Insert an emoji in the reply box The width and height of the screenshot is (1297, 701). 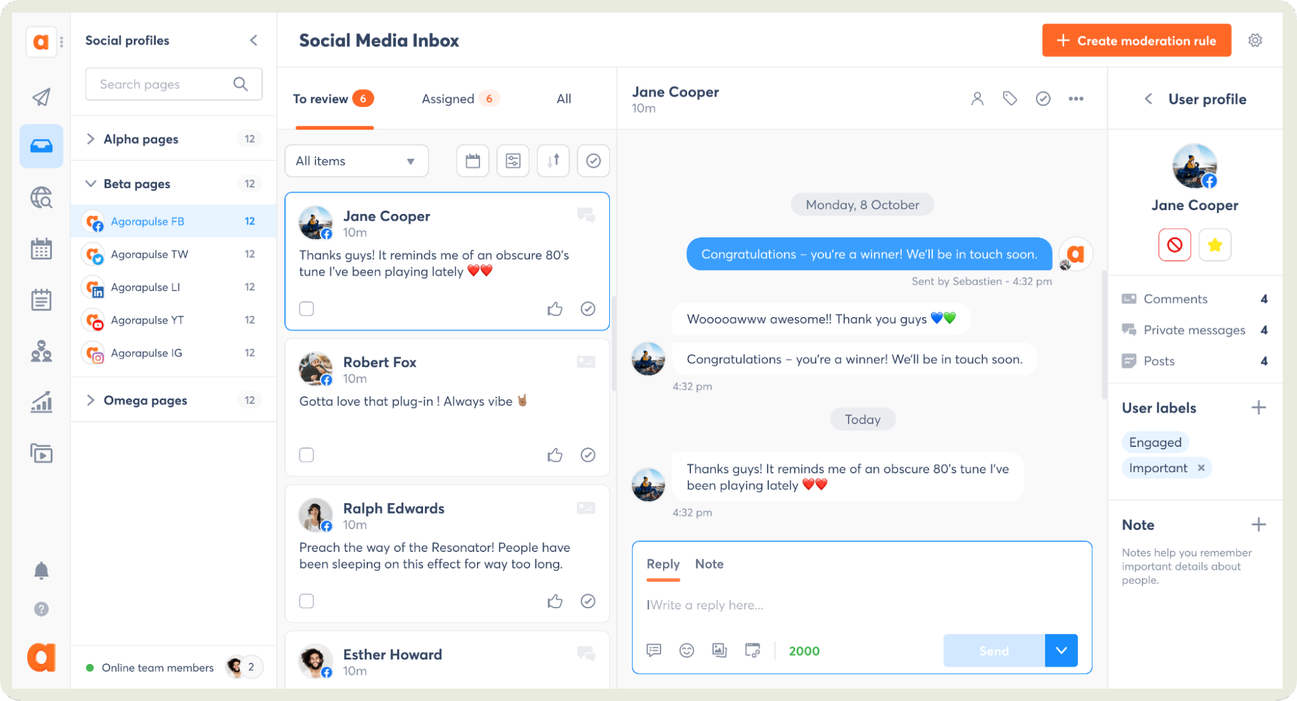tap(686, 650)
